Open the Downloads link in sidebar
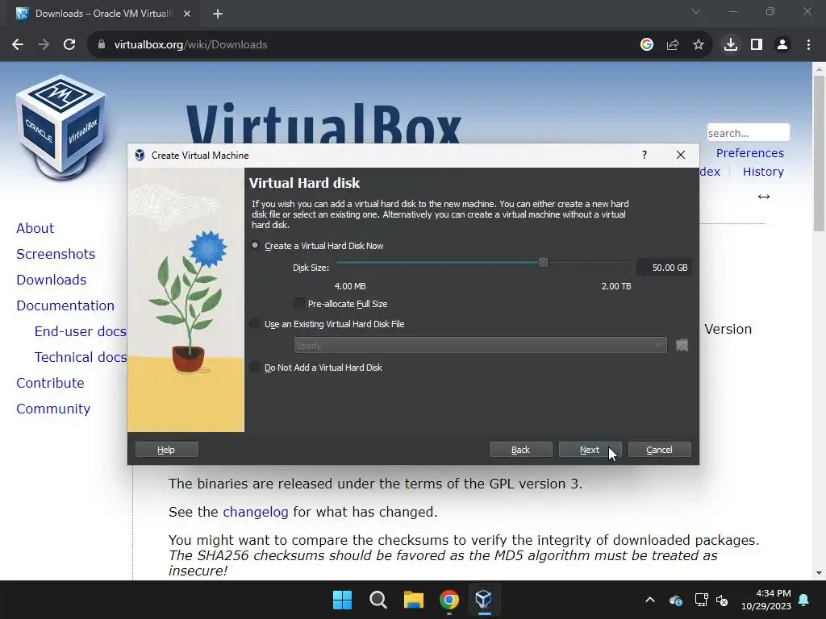 (x=52, y=280)
